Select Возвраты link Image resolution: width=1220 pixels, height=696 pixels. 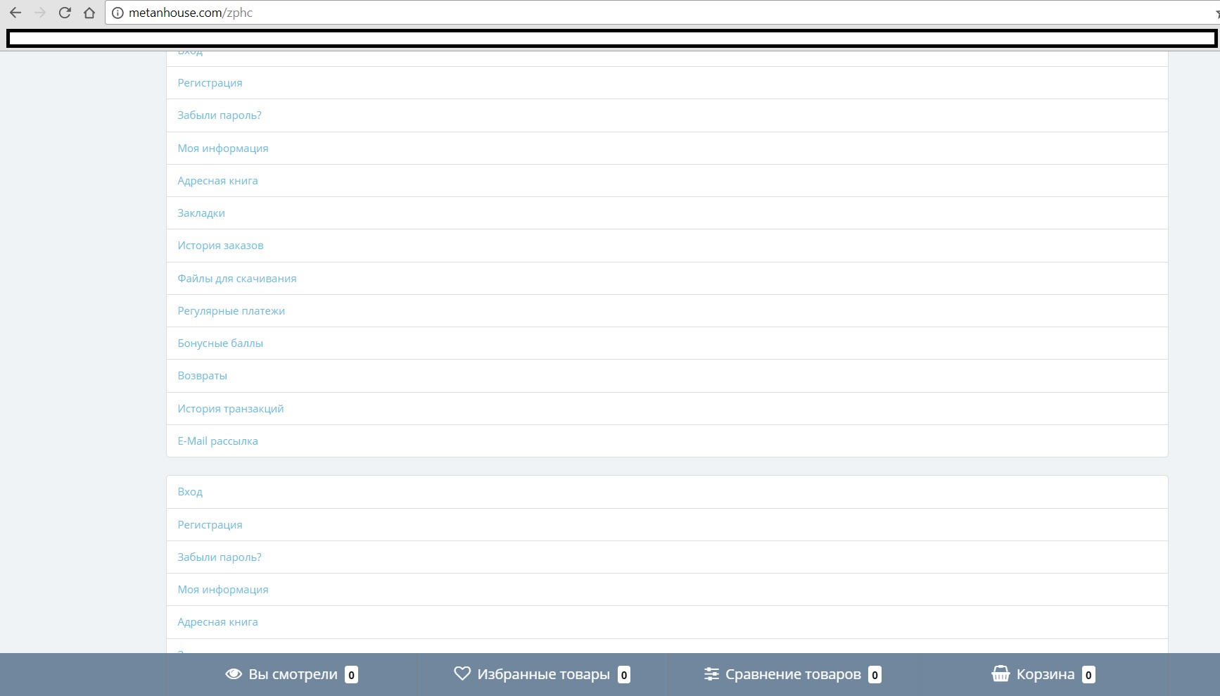[x=202, y=376]
